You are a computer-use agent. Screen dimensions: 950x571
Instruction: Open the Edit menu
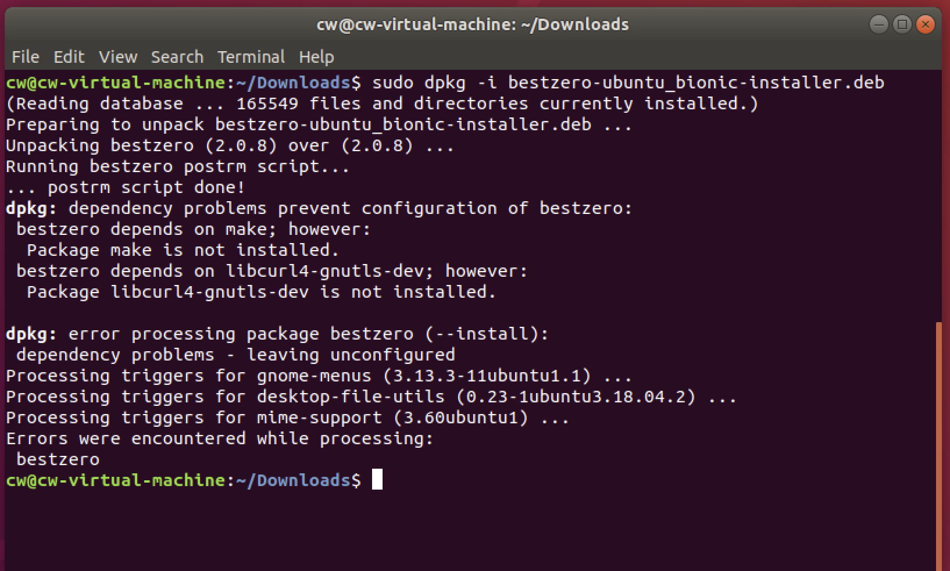coord(69,57)
